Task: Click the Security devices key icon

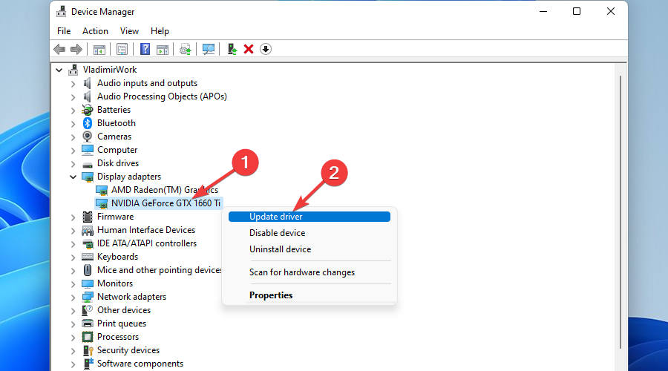Action: [88, 350]
